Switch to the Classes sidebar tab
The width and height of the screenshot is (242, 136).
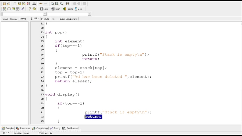tap(14, 19)
